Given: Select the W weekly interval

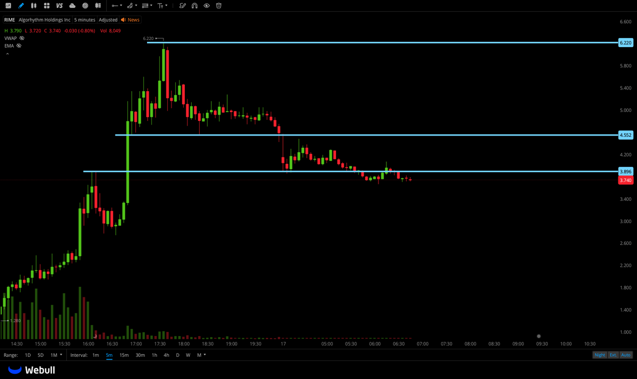Looking at the screenshot, I should (188, 355).
